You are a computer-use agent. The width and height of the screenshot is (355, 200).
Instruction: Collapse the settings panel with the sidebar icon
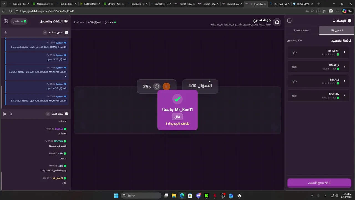pyautogui.click(x=289, y=21)
